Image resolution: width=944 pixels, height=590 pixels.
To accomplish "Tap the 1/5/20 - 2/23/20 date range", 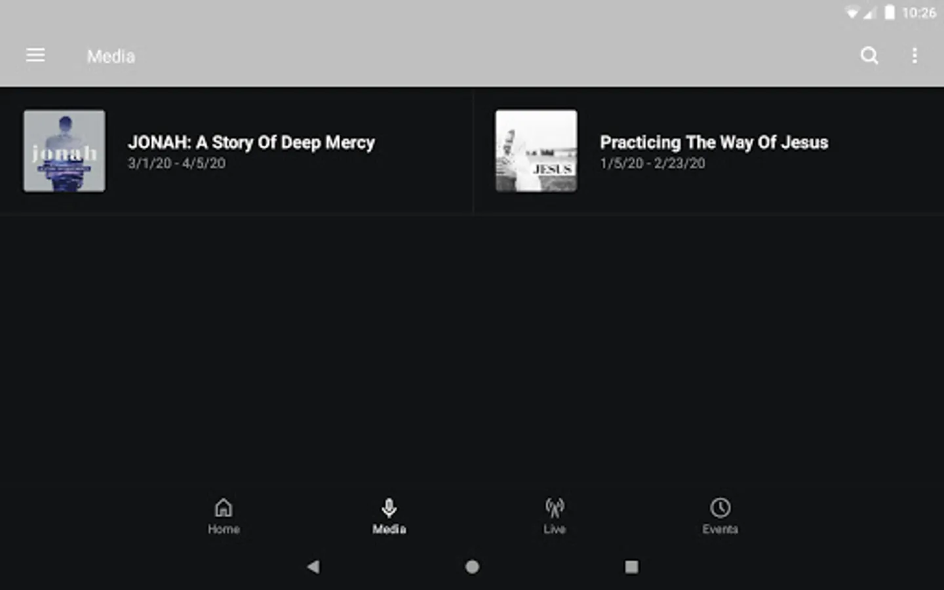I will pos(652,163).
